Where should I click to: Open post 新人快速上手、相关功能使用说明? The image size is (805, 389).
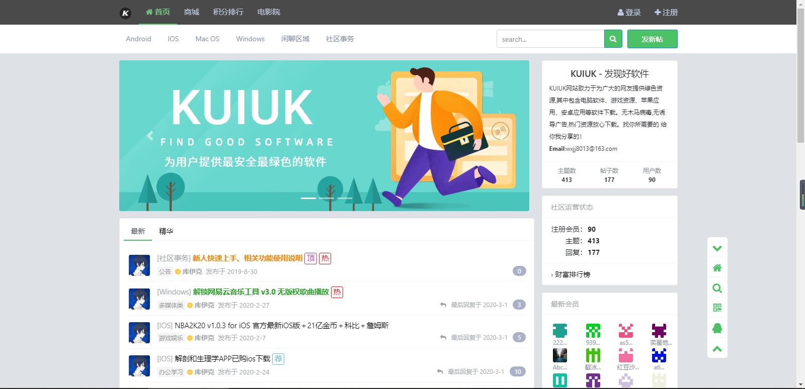(x=248, y=258)
